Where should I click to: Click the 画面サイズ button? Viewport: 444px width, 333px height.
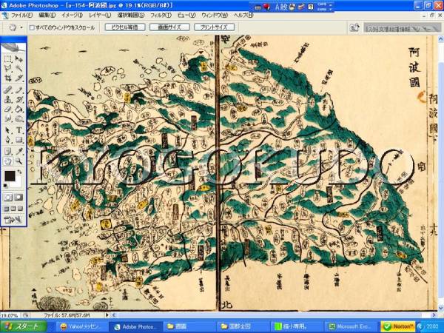coord(169,27)
